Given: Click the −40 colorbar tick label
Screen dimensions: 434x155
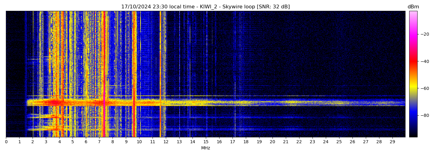Looking at the screenshot, I should 423,61.
